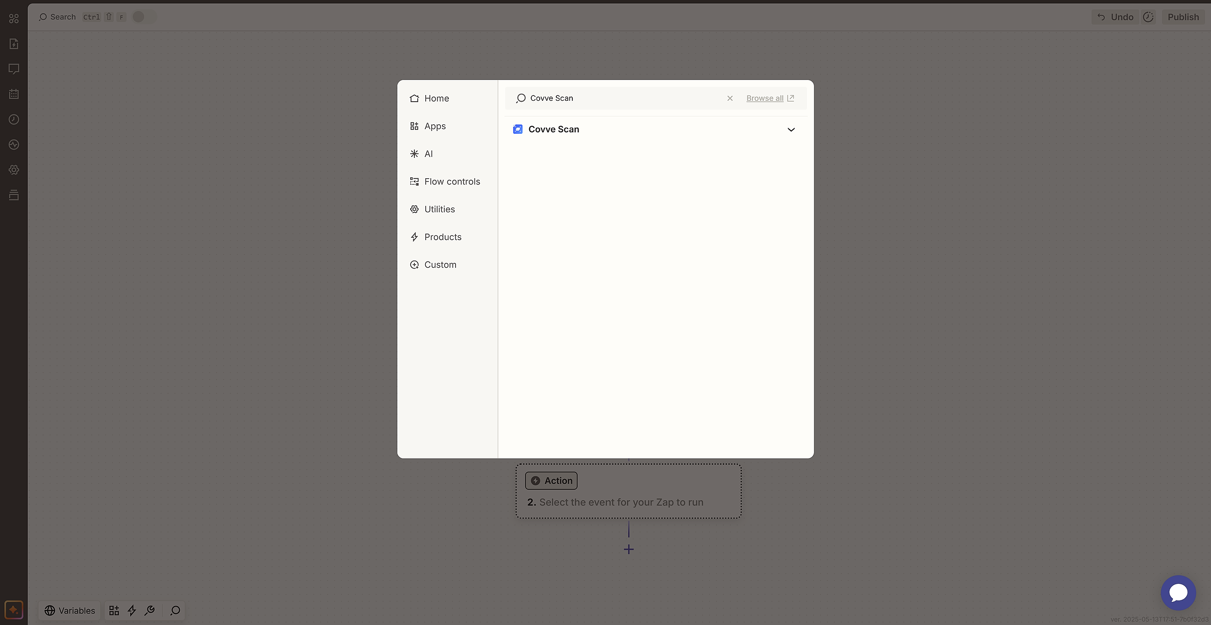This screenshot has width=1211, height=625.
Task: Select the AI category
Action: [x=428, y=154]
